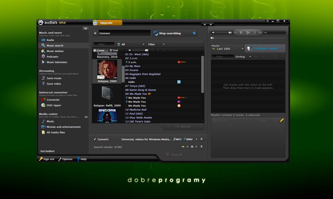Open the All media type dropdown
The image size is (333, 199).
point(131,44)
